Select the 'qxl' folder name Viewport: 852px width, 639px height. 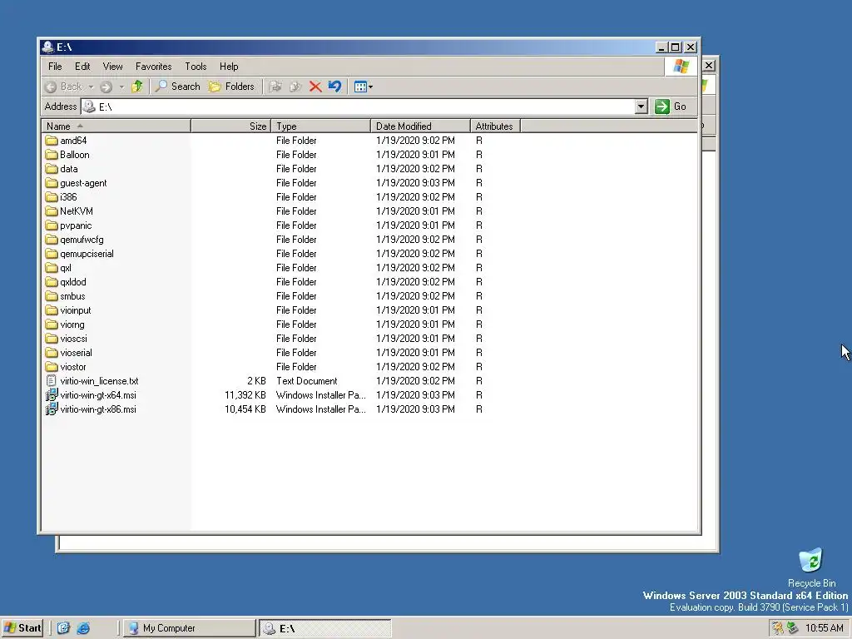[66, 268]
